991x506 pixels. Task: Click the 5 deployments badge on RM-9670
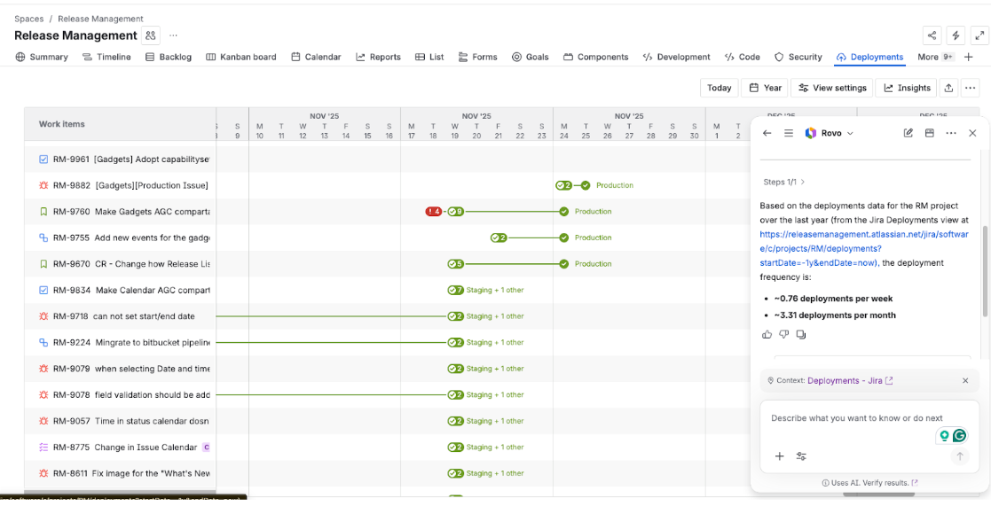coord(456,264)
